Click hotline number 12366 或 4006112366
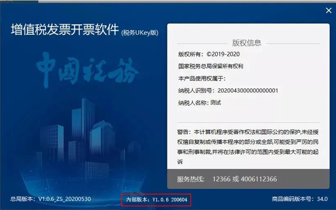 245,179
